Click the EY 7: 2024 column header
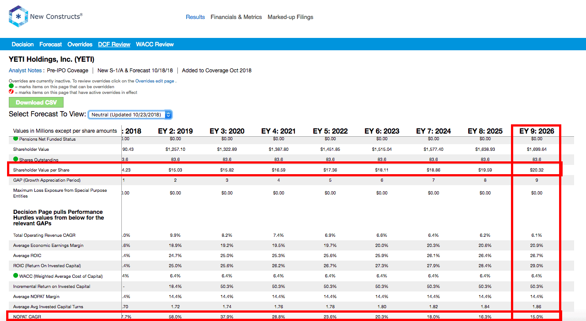This screenshot has height=321, width=586. tap(433, 131)
